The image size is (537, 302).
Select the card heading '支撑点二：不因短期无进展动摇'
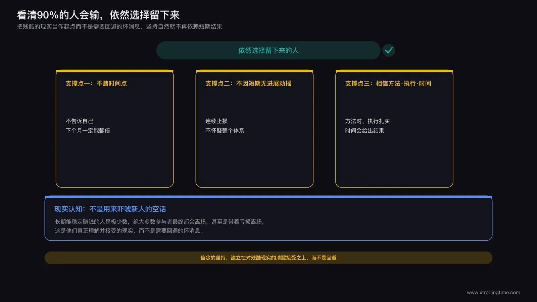[x=248, y=84]
